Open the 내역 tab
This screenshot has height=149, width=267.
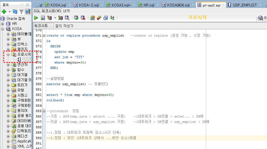click(x=66, y=11)
